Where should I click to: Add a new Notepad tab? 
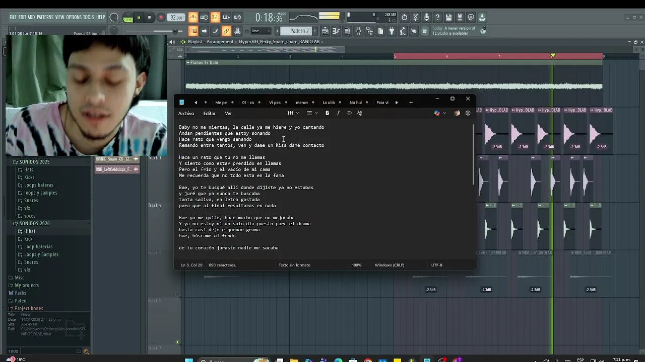point(411,103)
